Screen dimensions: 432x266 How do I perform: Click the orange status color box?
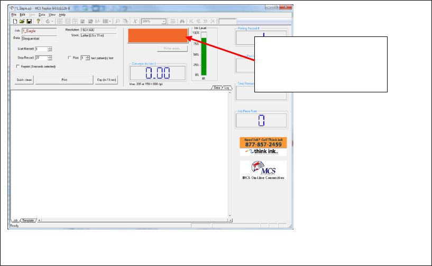158,35
